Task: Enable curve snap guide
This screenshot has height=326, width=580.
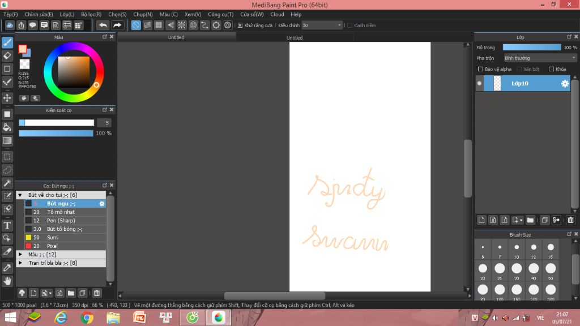Action: point(204,25)
